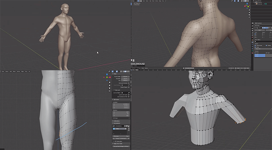Screen dimensions: 272x150
Task: Perspective/orthographic grid icon in the leg viewport
Action: (x=110, y=91)
